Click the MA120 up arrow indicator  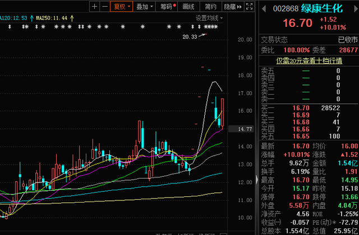(31, 18)
